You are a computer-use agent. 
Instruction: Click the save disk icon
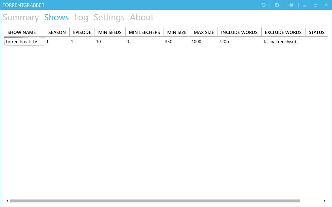[x=277, y=5]
